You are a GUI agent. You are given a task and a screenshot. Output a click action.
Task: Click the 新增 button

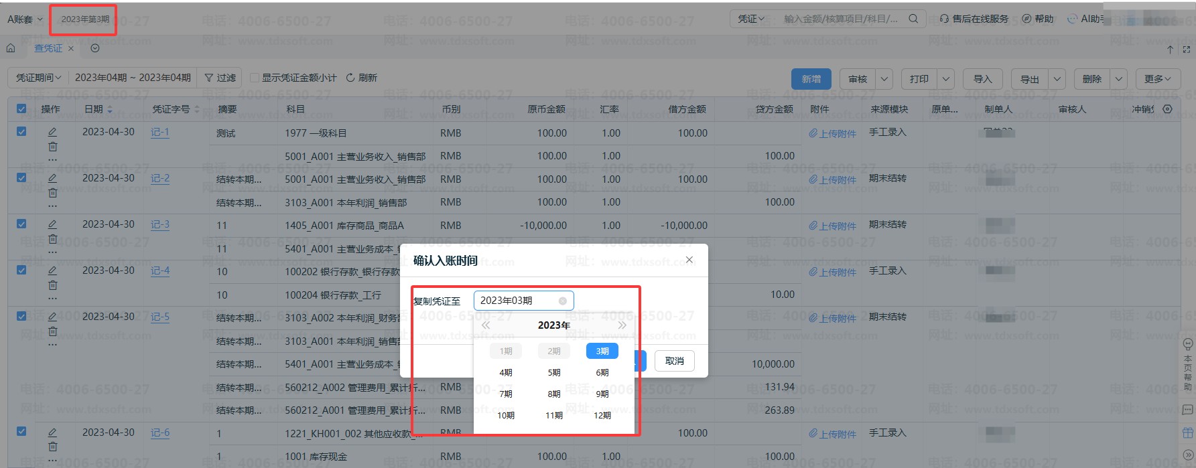[811, 79]
